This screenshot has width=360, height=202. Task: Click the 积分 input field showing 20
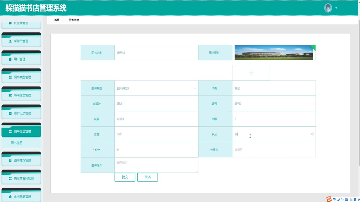[274, 134]
